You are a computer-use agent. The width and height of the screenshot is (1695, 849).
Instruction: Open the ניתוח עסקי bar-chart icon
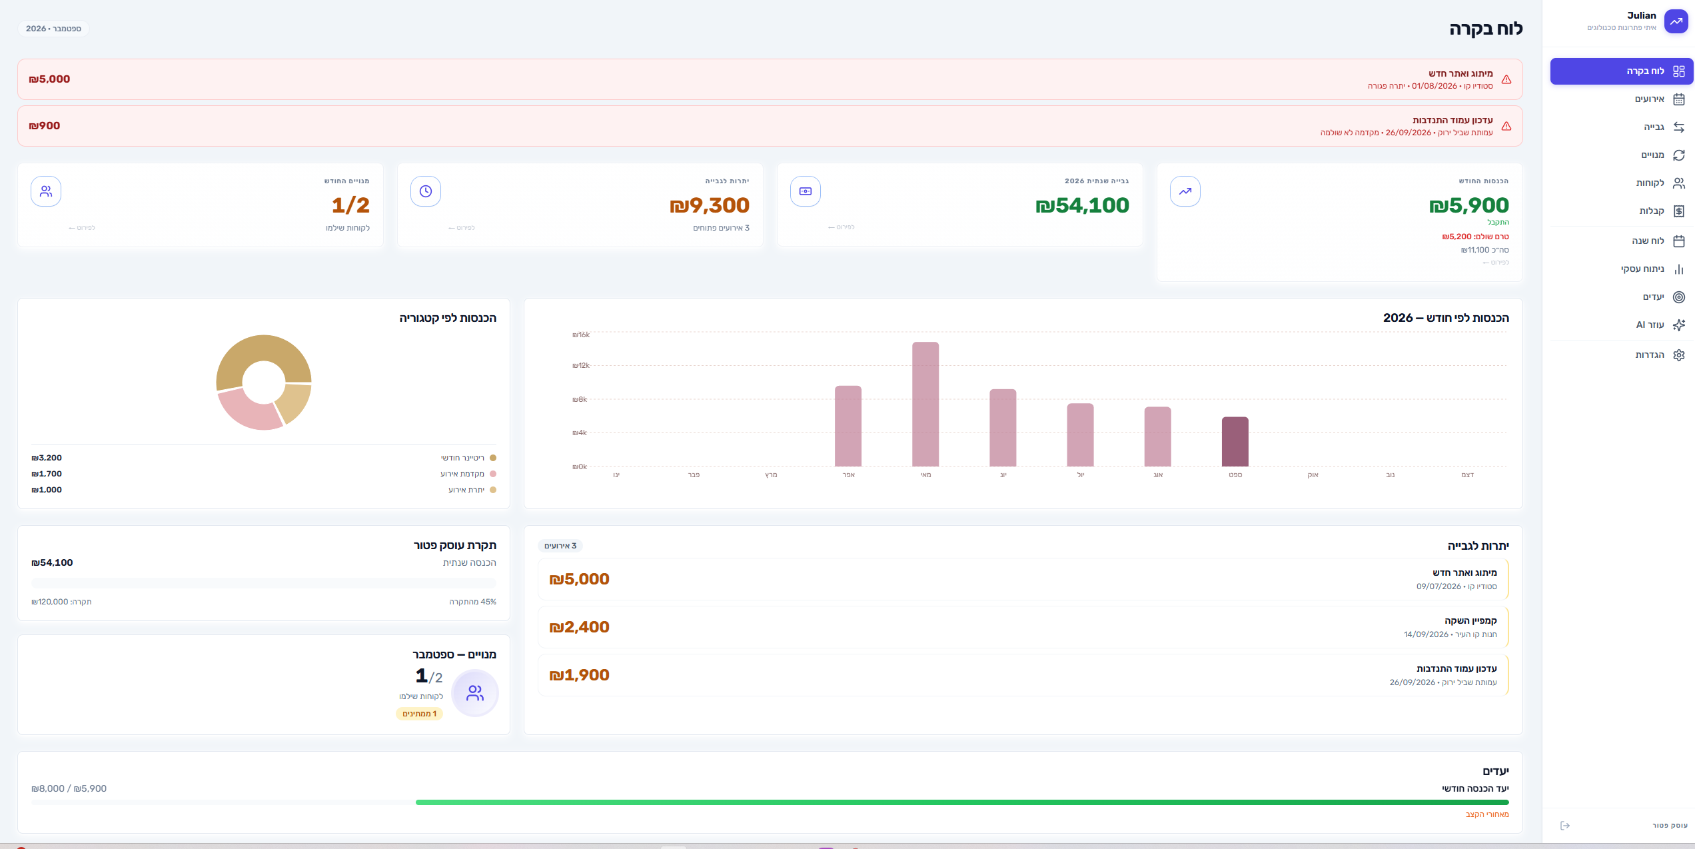pyautogui.click(x=1679, y=269)
